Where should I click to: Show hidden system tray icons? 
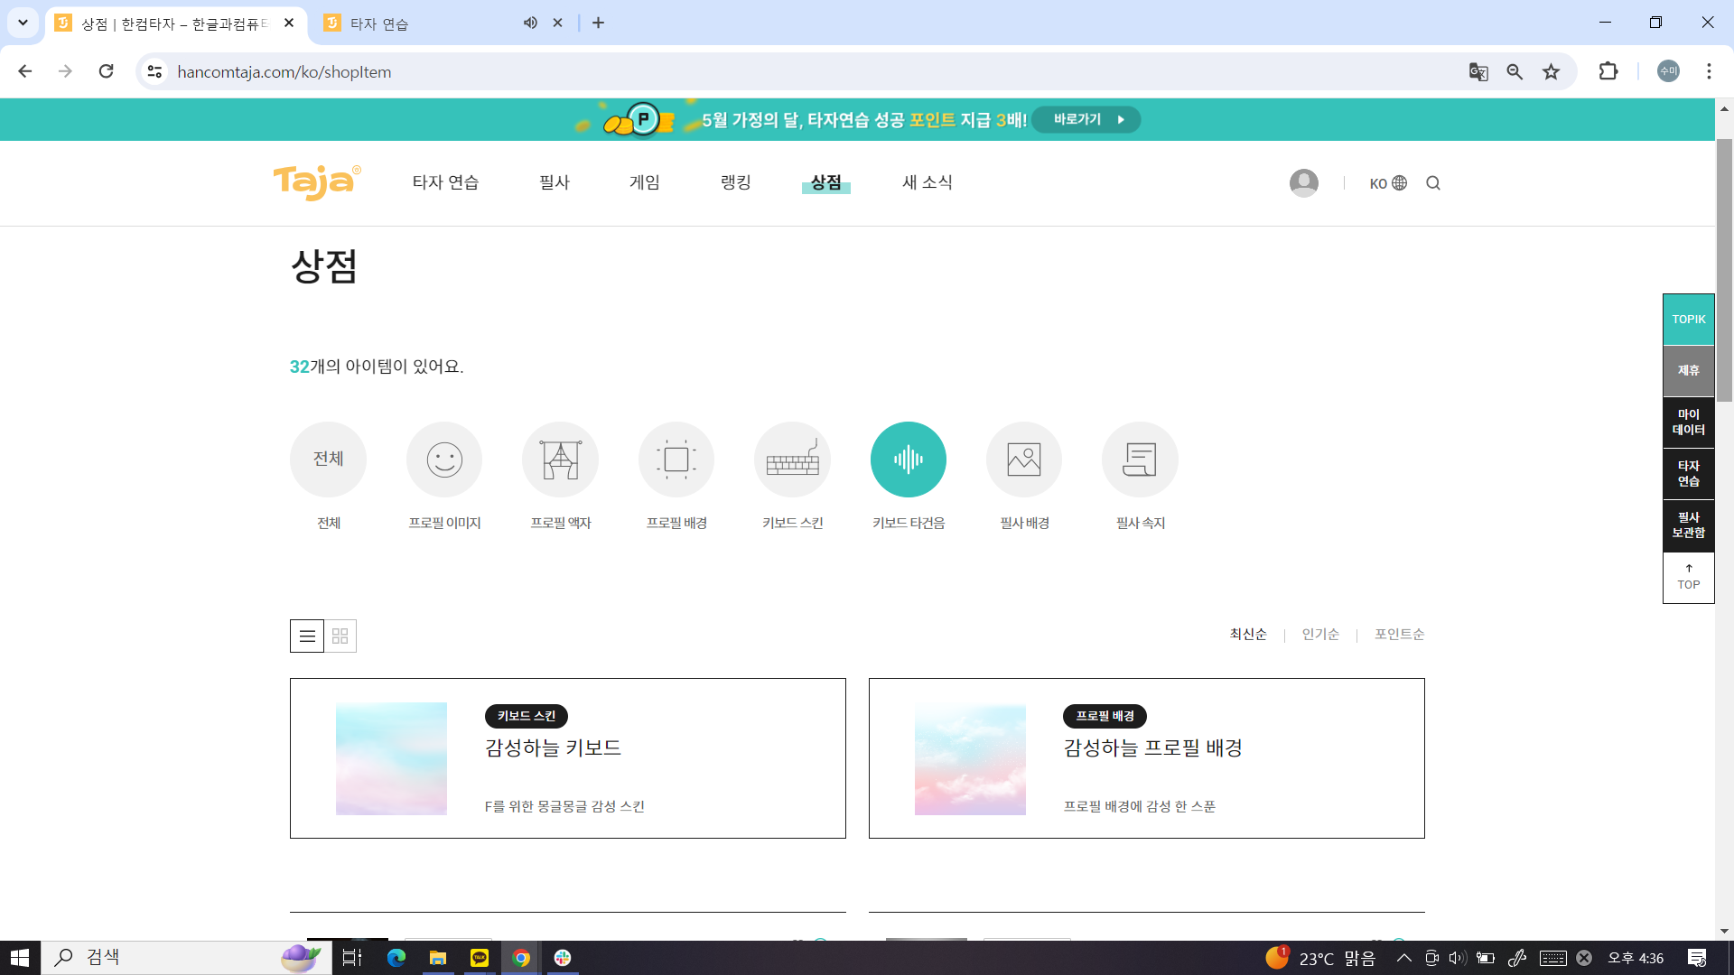(1403, 958)
